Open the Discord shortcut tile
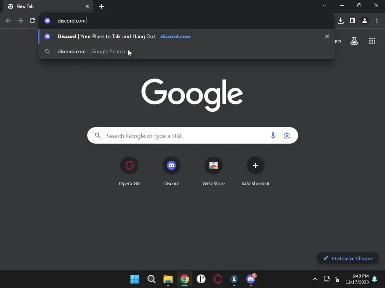385x288 pixels. [171, 171]
